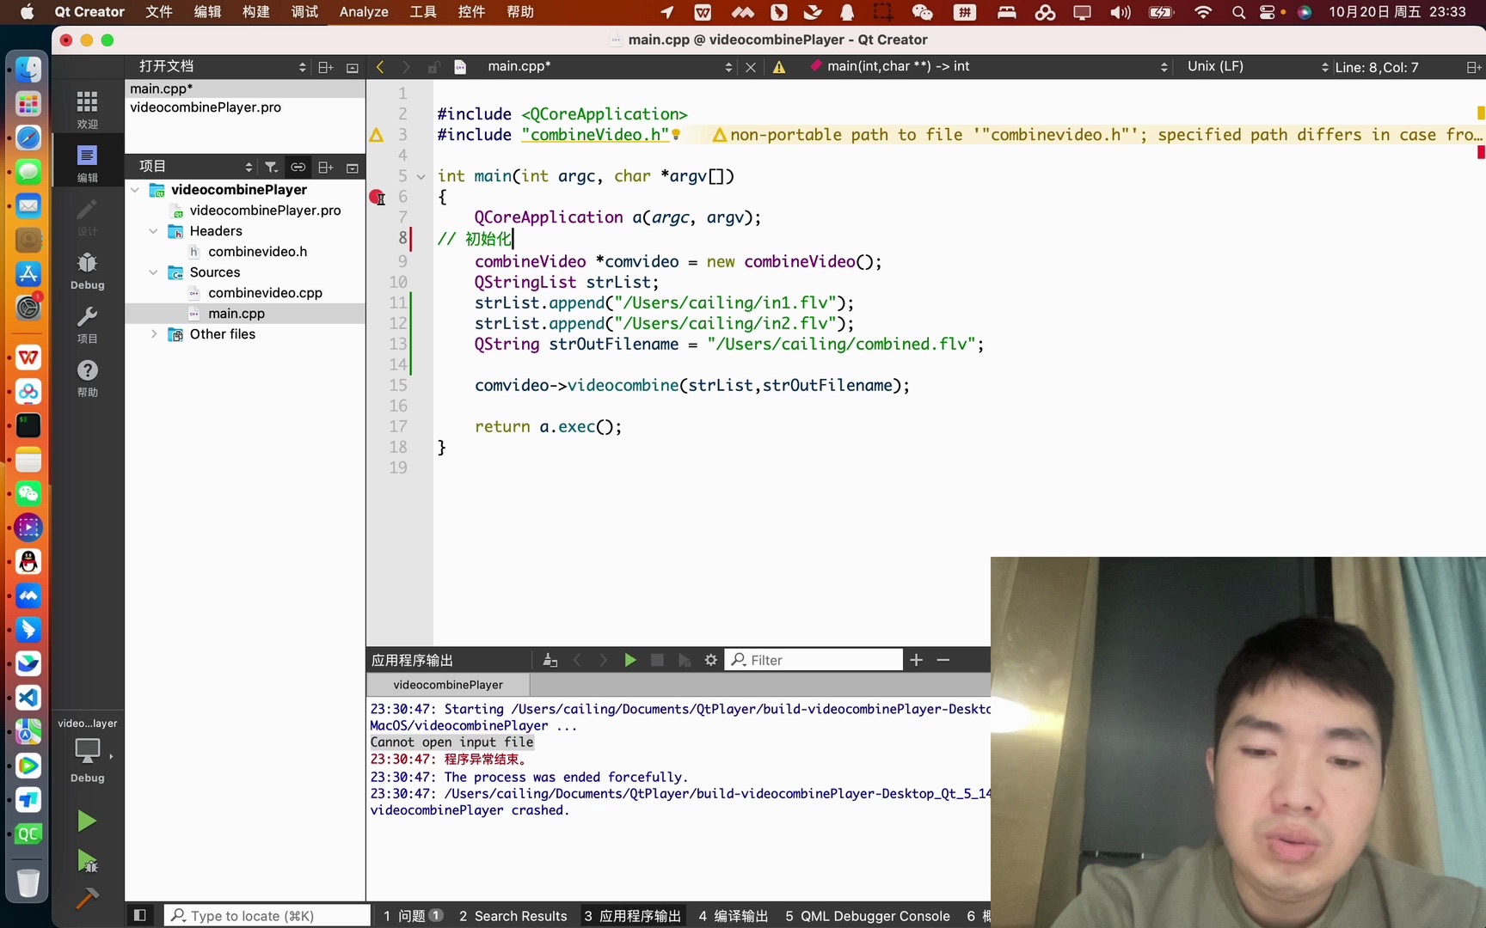The width and height of the screenshot is (1486, 928).
Task: Switch to Search Results tab
Action: tap(513, 916)
